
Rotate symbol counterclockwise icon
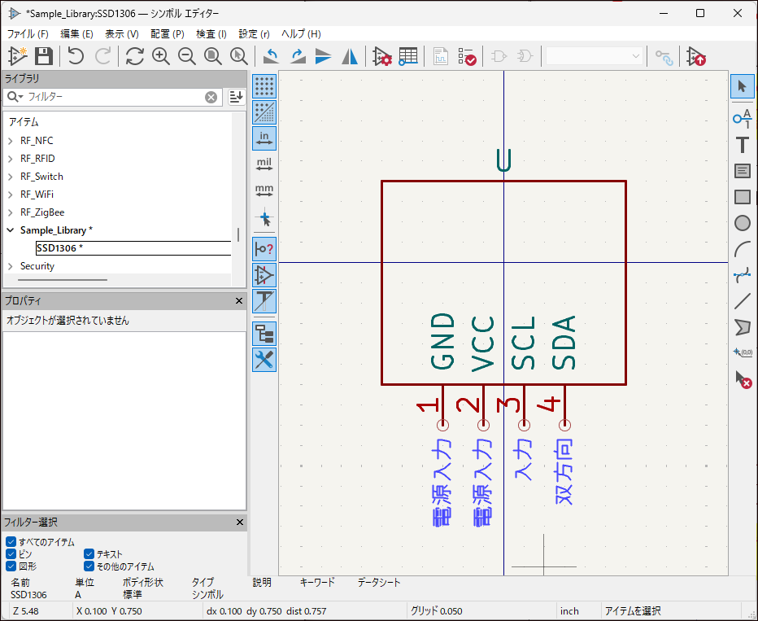(272, 56)
